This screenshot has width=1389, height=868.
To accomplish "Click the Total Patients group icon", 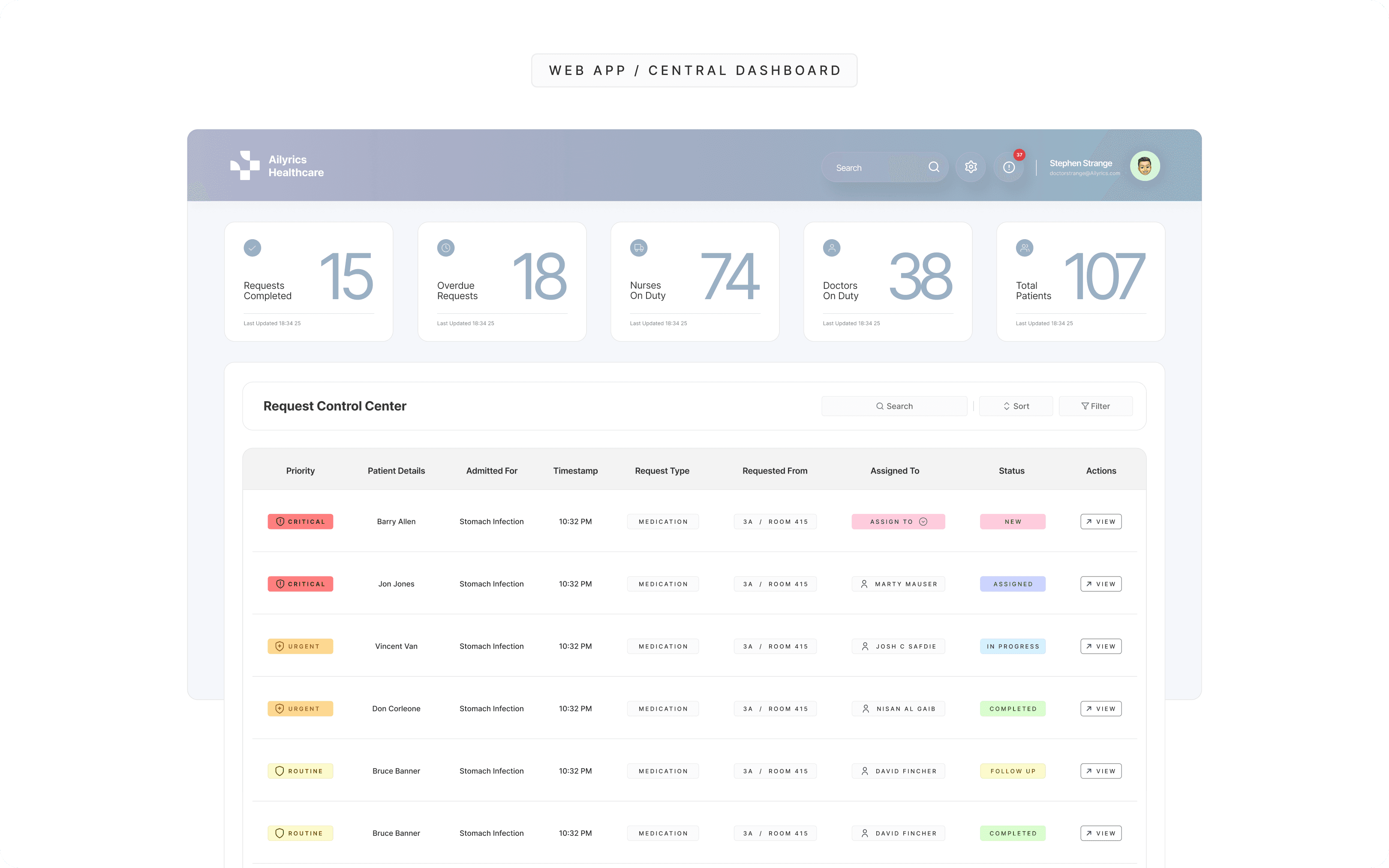I will tap(1025, 248).
